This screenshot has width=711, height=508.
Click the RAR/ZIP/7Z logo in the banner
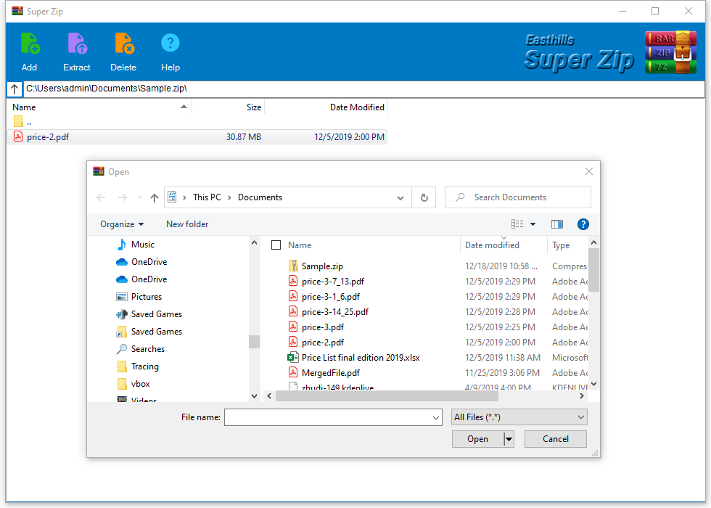tap(670, 51)
